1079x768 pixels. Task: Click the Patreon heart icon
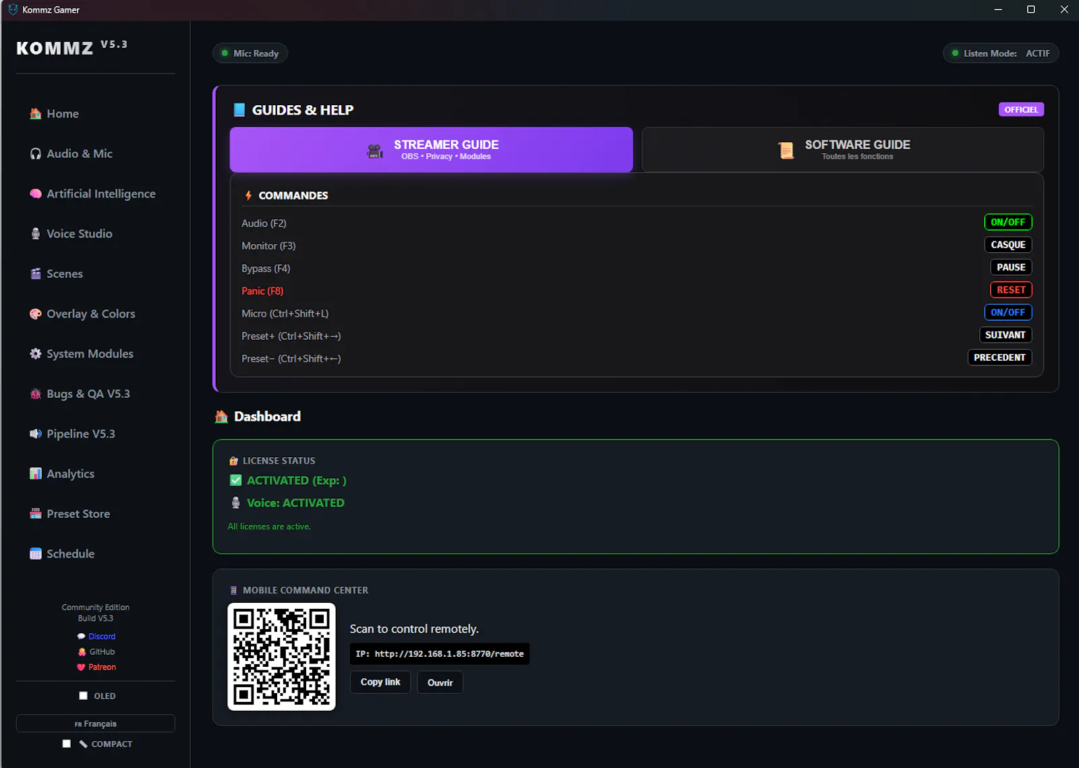tap(81, 668)
